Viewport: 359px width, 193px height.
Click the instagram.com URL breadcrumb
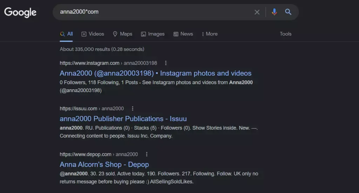tap(108, 63)
